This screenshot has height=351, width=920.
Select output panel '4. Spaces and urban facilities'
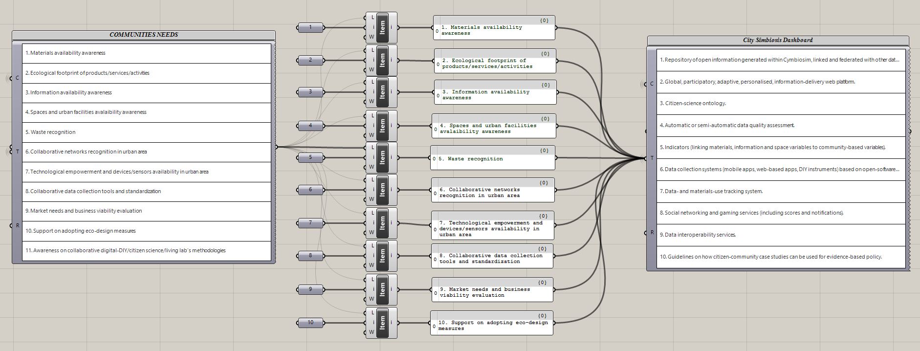[494, 126]
